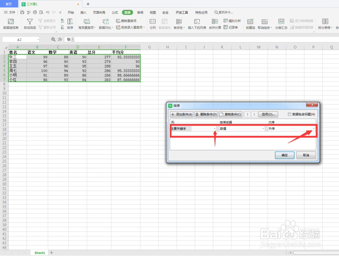Open 选项(O)... in sort dialog
This screenshot has height=256, width=339.
tap(268, 114)
